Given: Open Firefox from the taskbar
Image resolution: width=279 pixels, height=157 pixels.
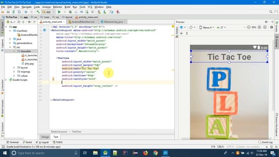Looking at the screenshot, I should point(145,153).
